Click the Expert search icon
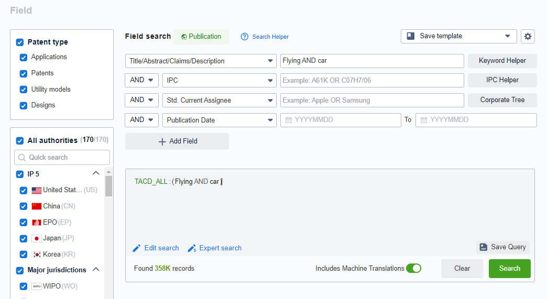The width and height of the screenshot is (547, 299). coord(192,248)
